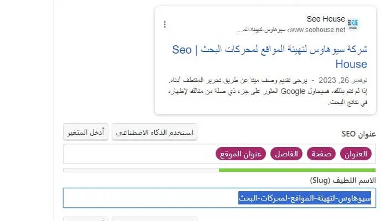Select the عنوان الموقع variable tag
The image size is (381, 221).
[x=241, y=154]
